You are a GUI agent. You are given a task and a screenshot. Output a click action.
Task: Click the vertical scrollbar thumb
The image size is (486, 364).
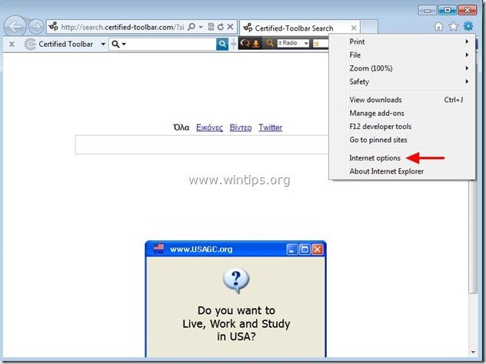click(x=473, y=237)
